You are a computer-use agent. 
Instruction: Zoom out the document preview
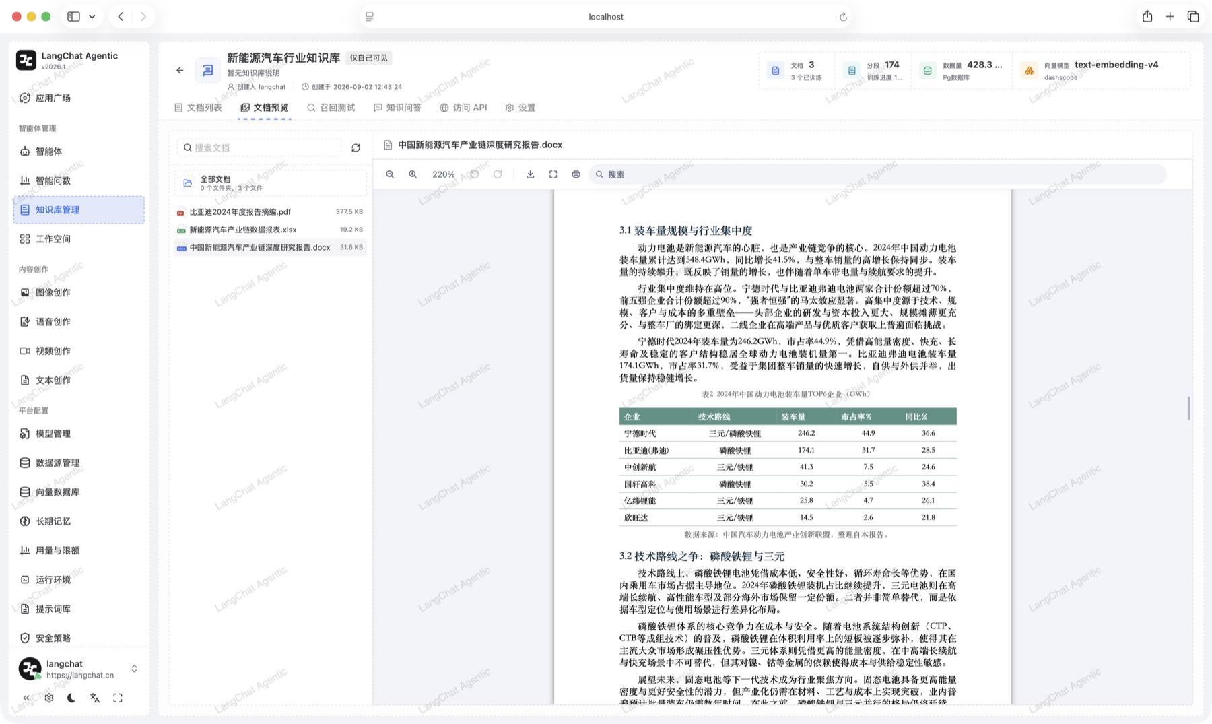click(x=390, y=174)
